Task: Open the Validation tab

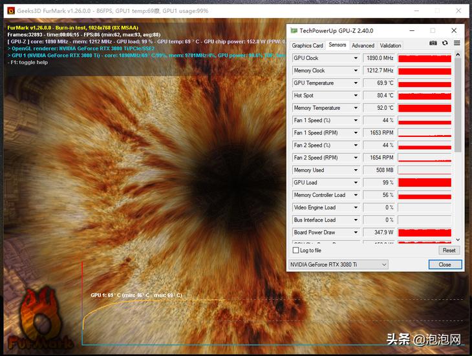Action: tap(391, 45)
